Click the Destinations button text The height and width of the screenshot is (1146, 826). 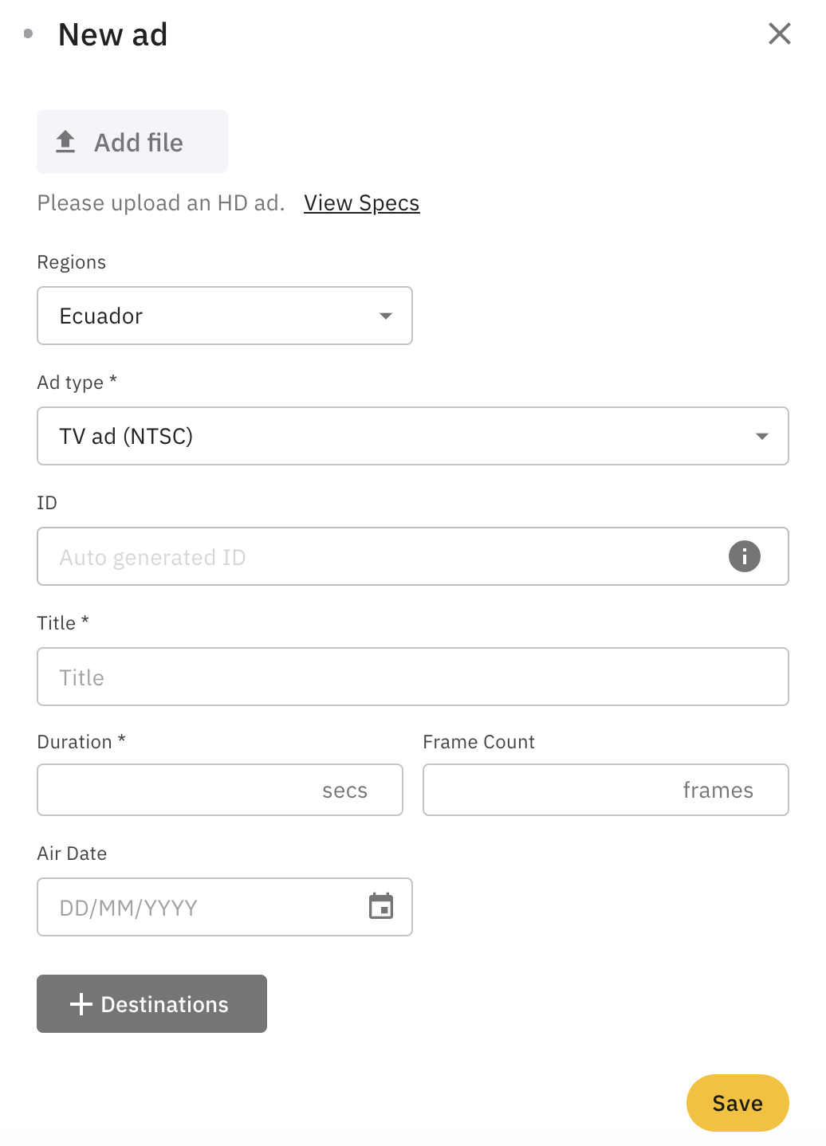[x=164, y=1004]
